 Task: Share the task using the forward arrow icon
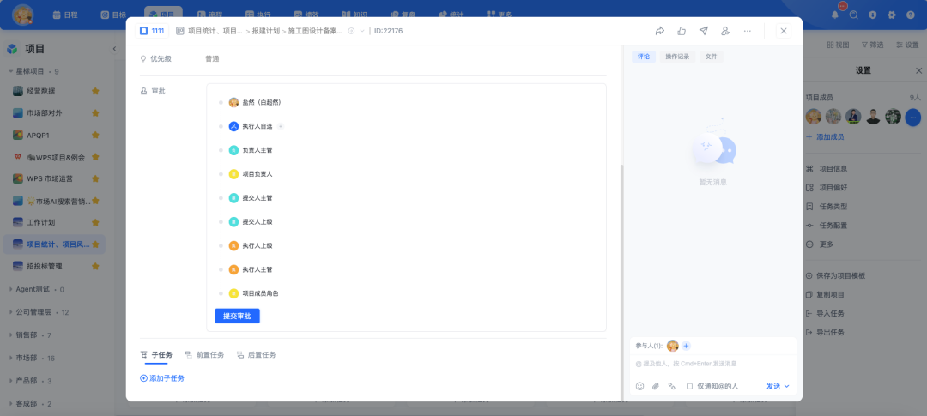[x=660, y=31]
